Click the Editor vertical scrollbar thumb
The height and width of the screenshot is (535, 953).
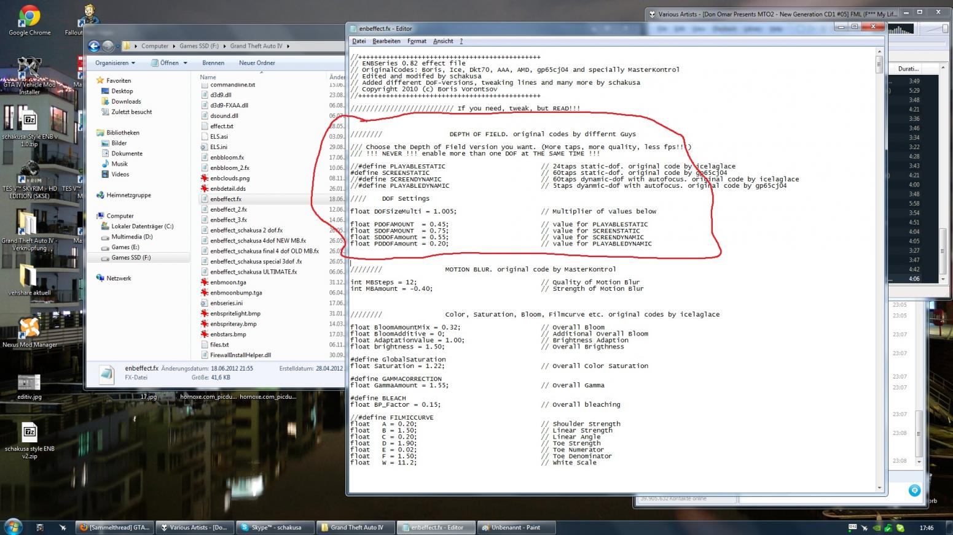879,64
